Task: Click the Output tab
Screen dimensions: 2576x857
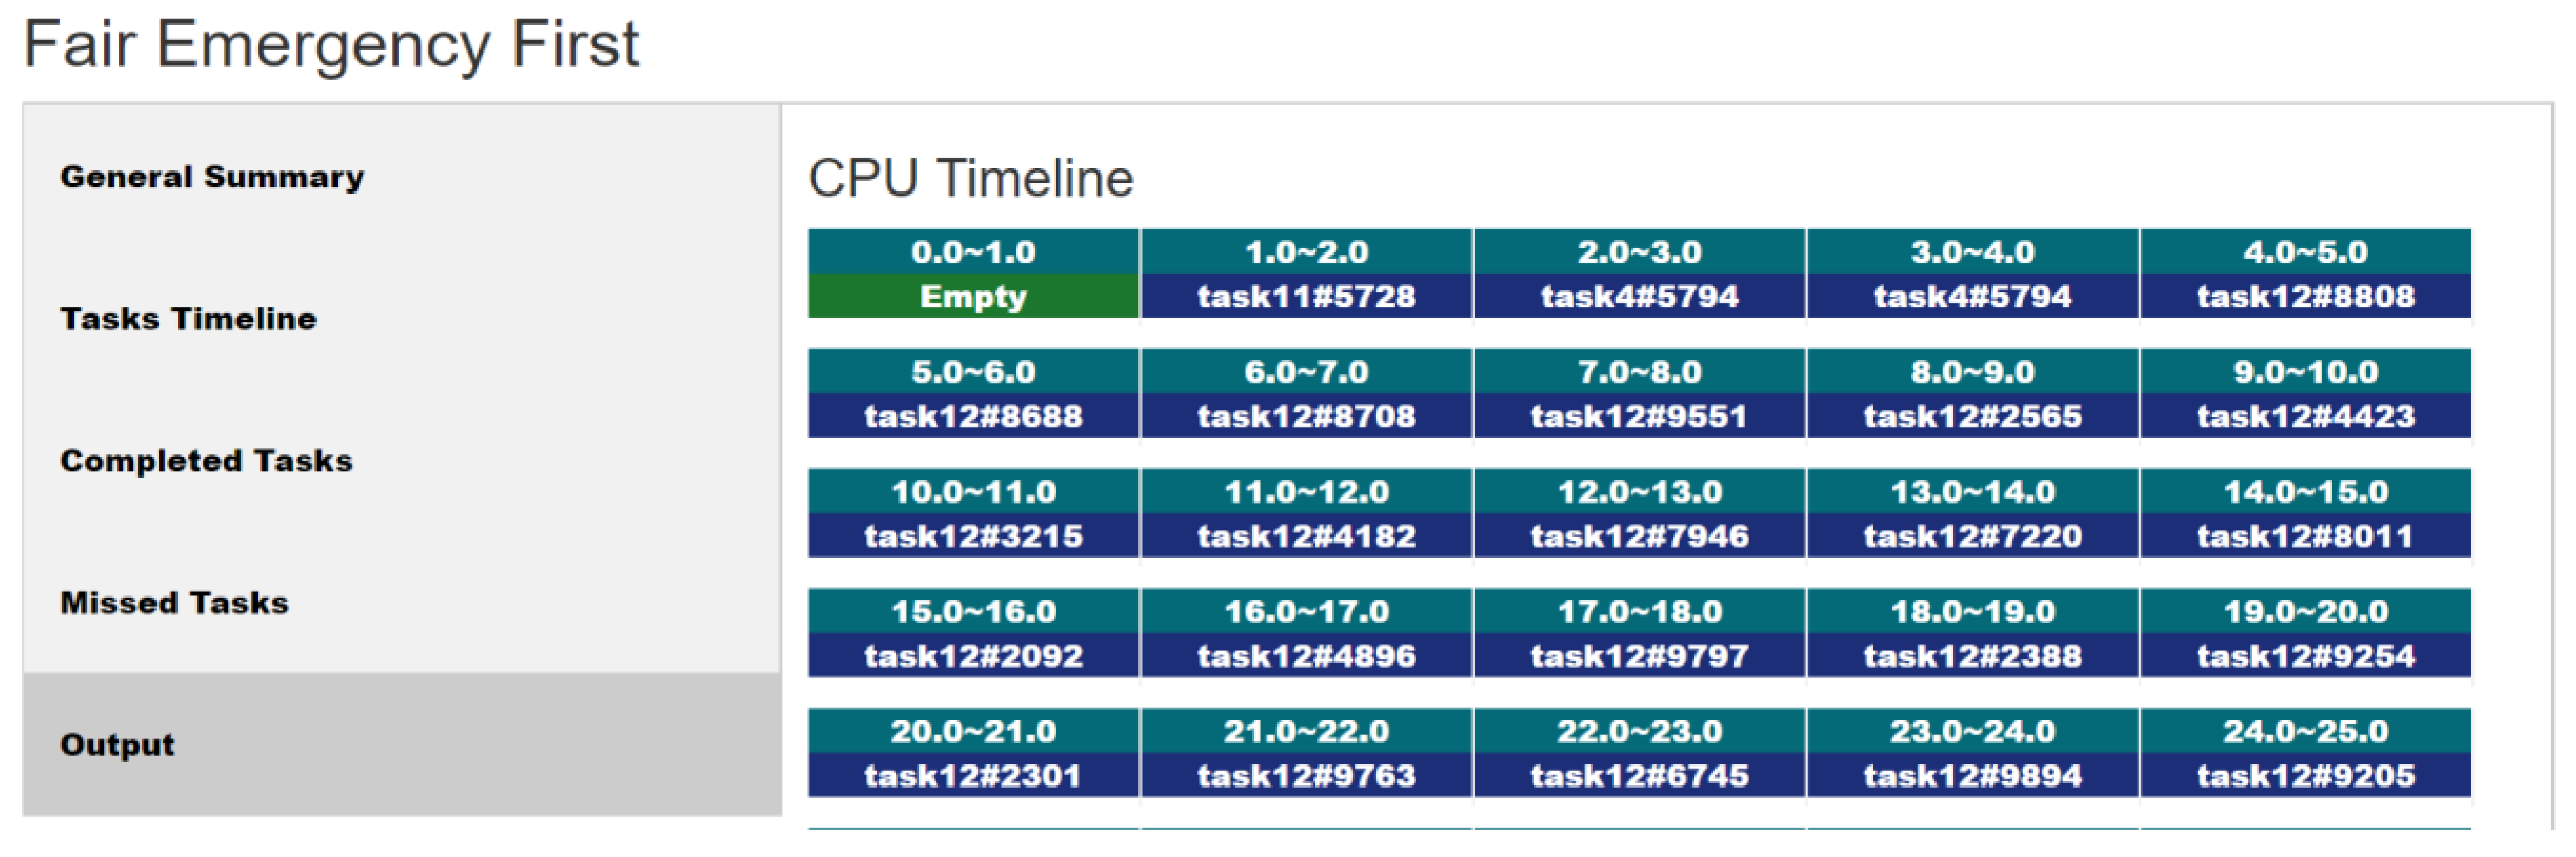Action: (x=117, y=744)
